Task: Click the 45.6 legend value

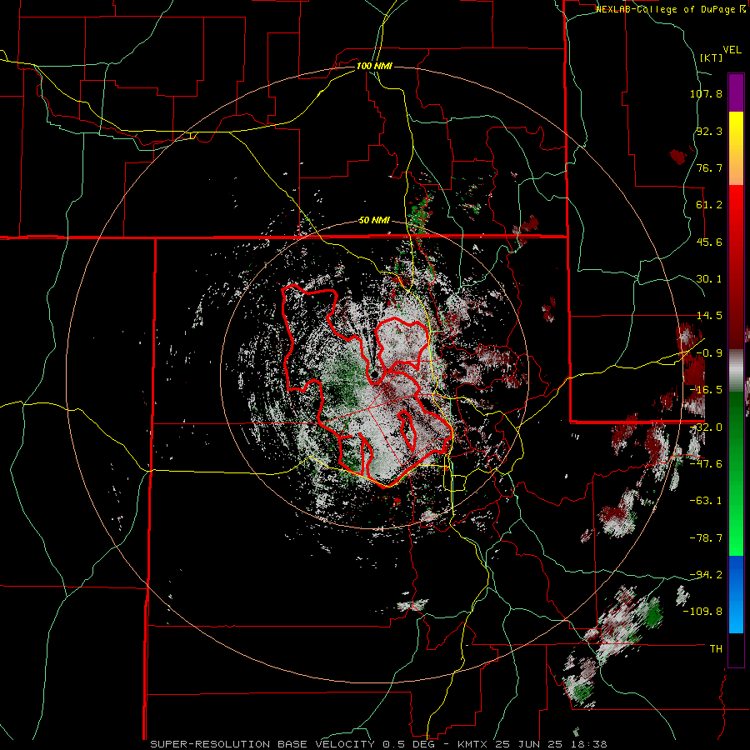Action: pyautogui.click(x=709, y=242)
